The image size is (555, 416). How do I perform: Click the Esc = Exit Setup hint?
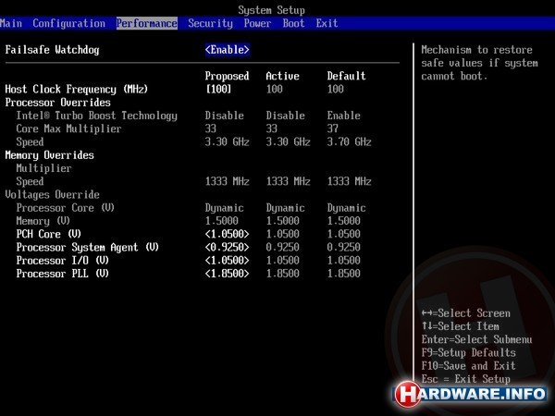point(466,379)
